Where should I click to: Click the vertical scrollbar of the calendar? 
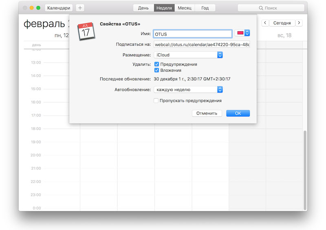[x=305, y=170]
